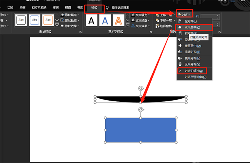Click the 操作说明搜索 search box

click(120, 7)
